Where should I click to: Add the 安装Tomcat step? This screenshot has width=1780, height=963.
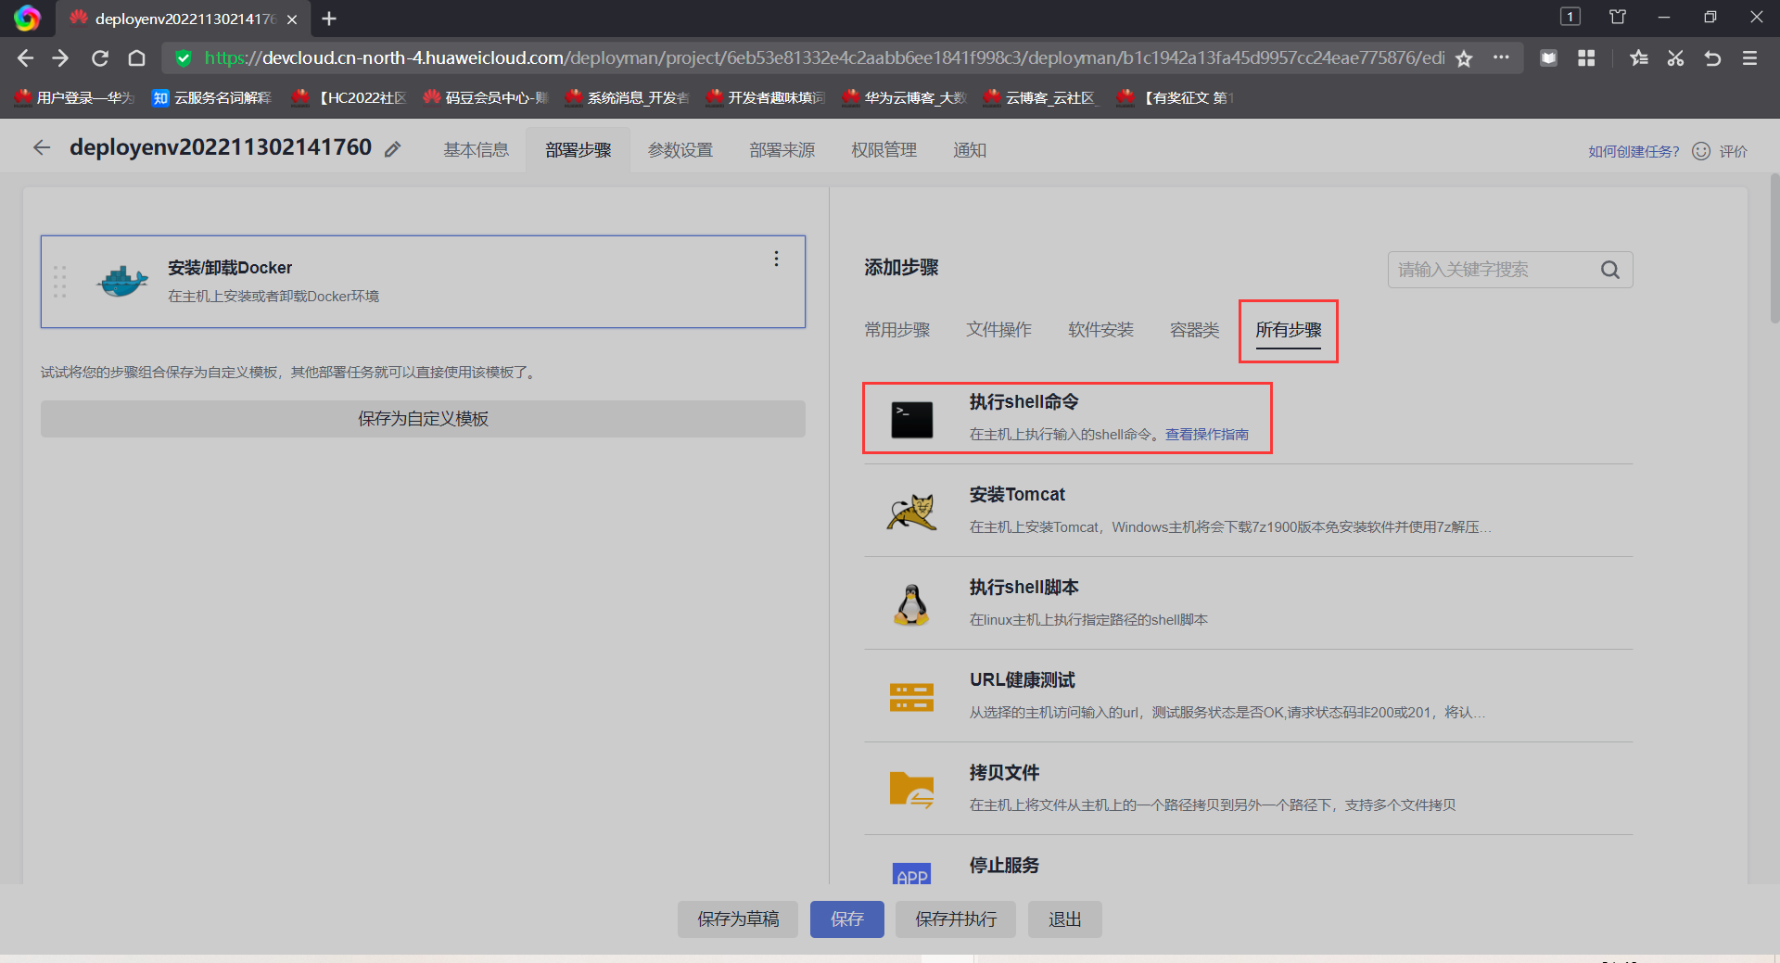(x=1248, y=511)
